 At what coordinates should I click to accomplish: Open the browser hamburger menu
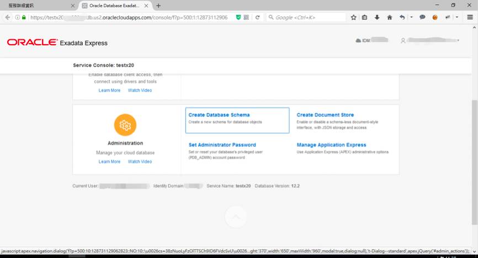point(470,17)
